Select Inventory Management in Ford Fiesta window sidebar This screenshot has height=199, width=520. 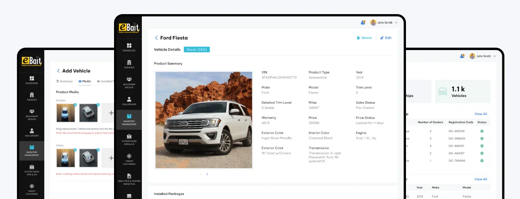coord(129,119)
